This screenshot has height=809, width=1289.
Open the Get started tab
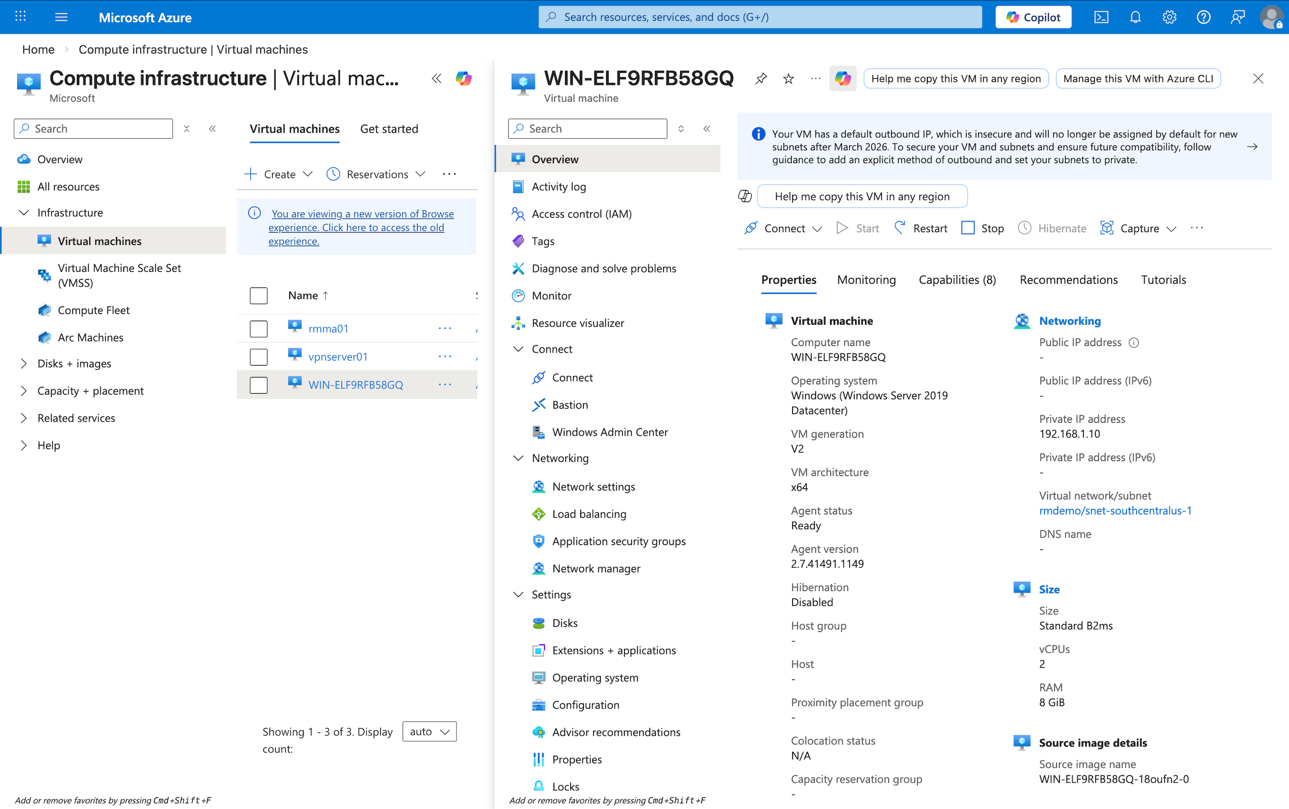coord(389,128)
